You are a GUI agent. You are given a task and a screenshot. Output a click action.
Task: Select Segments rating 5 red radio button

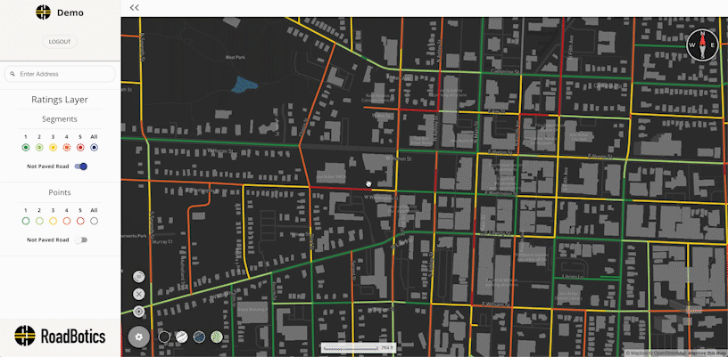80,147
